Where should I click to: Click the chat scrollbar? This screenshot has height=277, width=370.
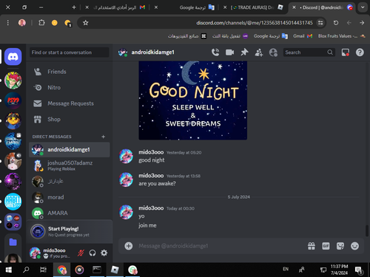click(x=367, y=230)
